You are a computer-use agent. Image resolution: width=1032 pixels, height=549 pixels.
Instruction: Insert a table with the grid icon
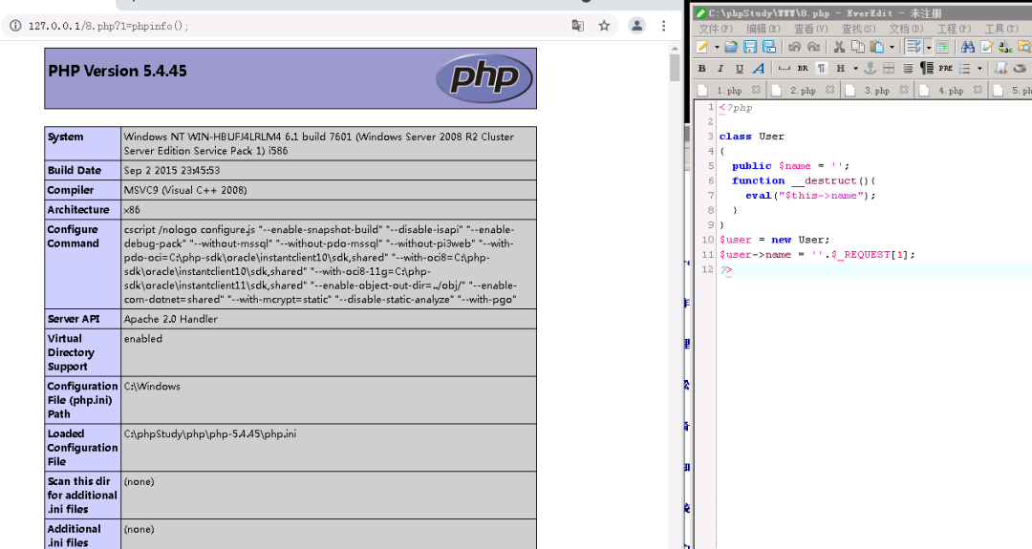click(889, 69)
